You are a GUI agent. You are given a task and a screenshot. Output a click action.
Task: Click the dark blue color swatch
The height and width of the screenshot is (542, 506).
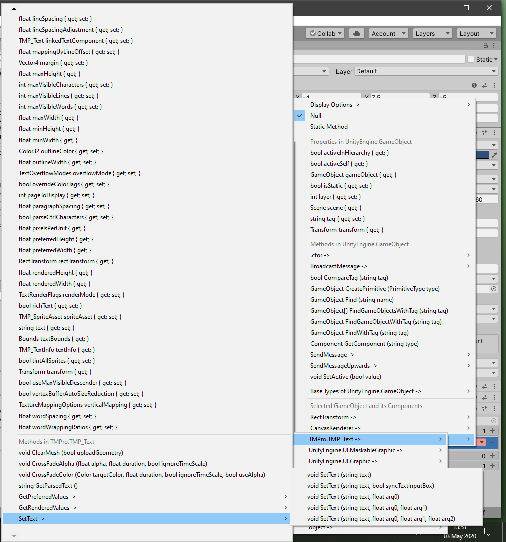click(x=482, y=155)
